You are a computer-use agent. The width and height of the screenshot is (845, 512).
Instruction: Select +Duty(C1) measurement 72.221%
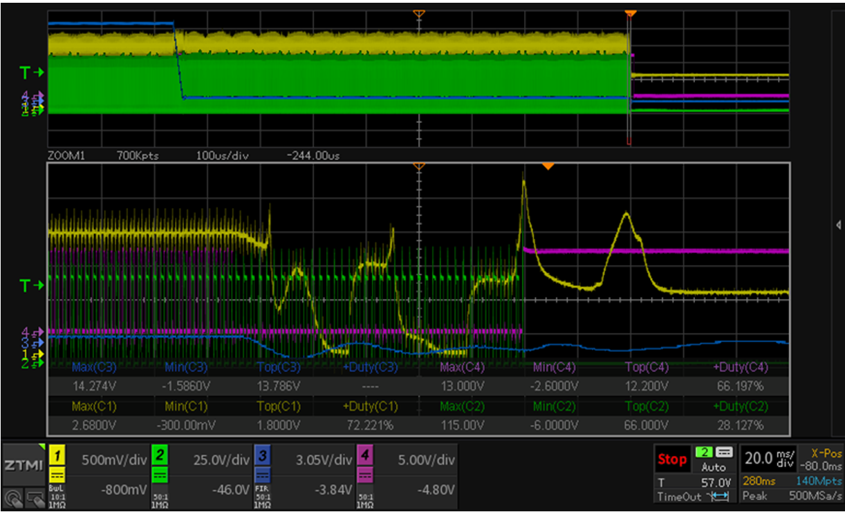tap(371, 425)
